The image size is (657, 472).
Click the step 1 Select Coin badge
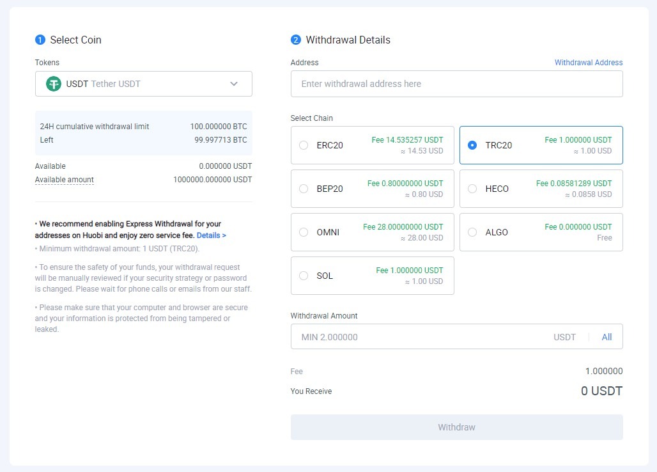point(40,40)
